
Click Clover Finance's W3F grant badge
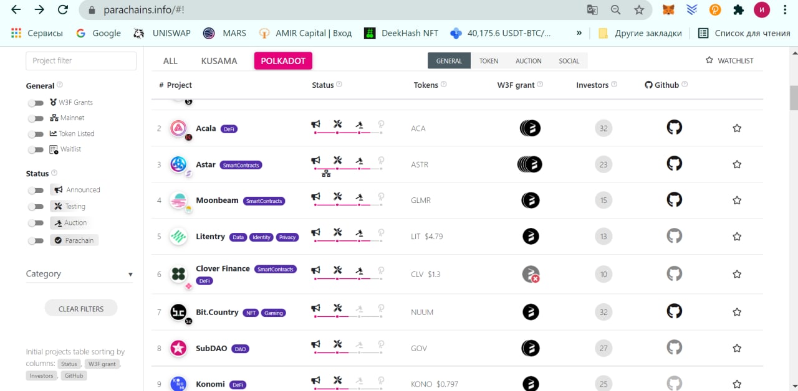pyautogui.click(x=531, y=274)
